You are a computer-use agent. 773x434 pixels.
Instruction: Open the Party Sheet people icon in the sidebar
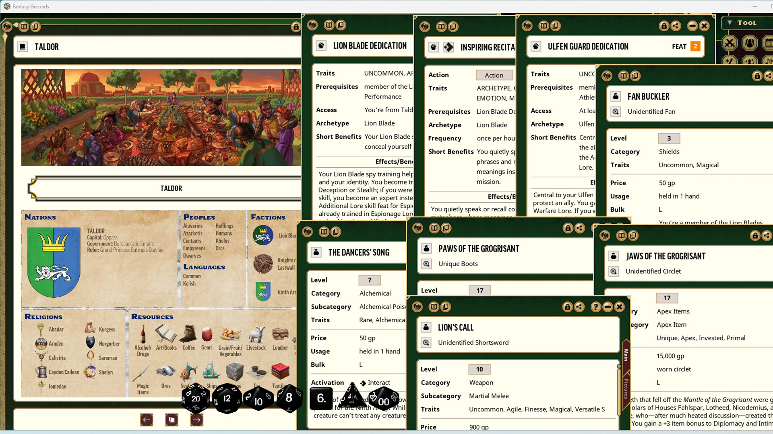pos(750,43)
